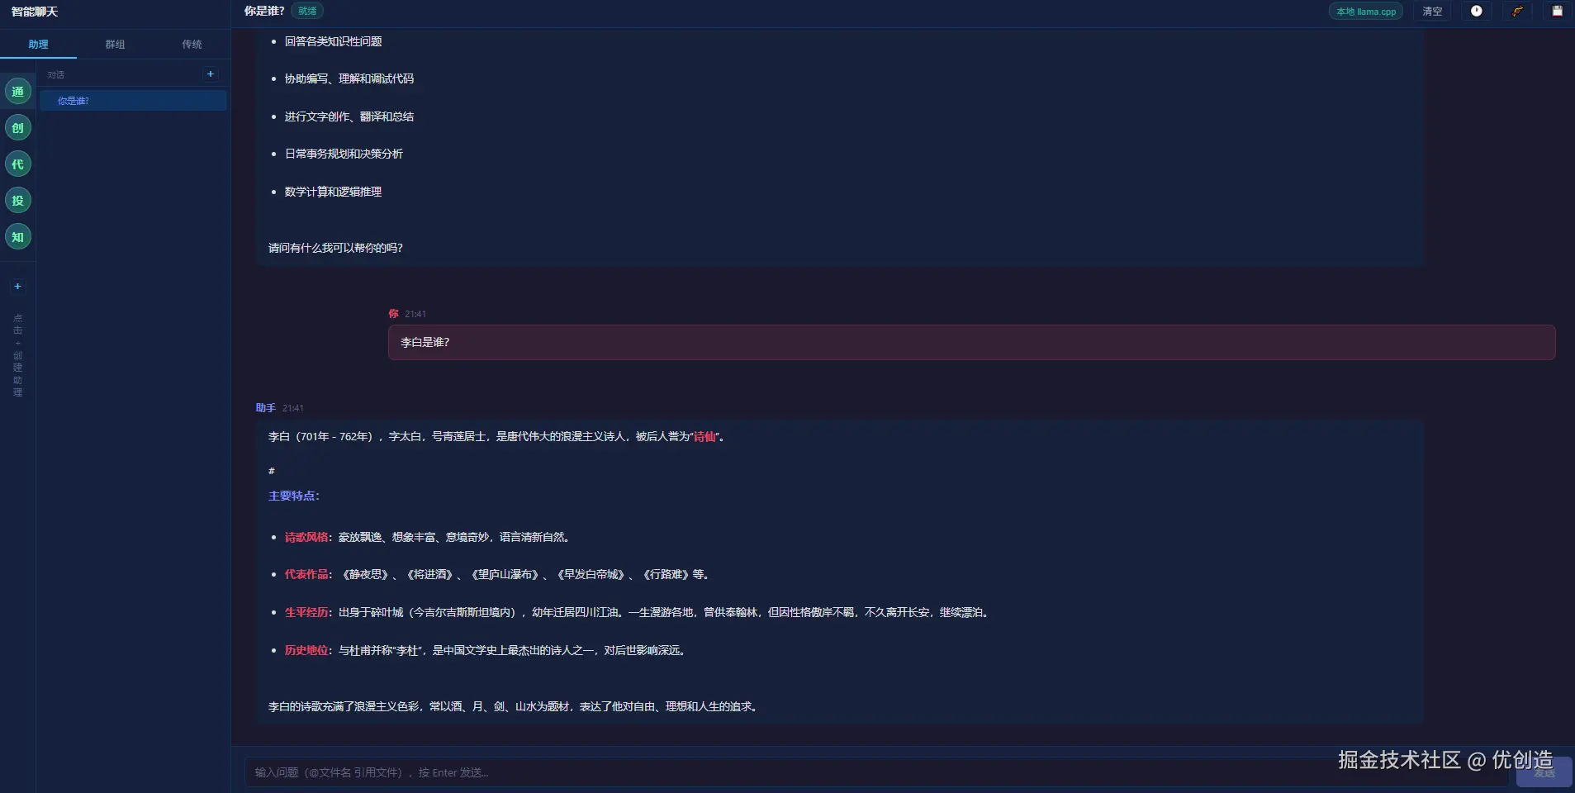Select the 创 assistant avatar
The width and height of the screenshot is (1575, 793).
click(17, 128)
